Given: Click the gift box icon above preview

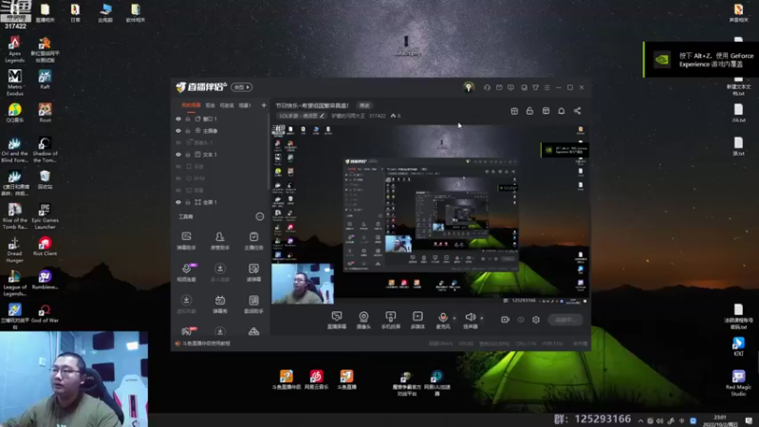Looking at the screenshot, I should [x=514, y=111].
